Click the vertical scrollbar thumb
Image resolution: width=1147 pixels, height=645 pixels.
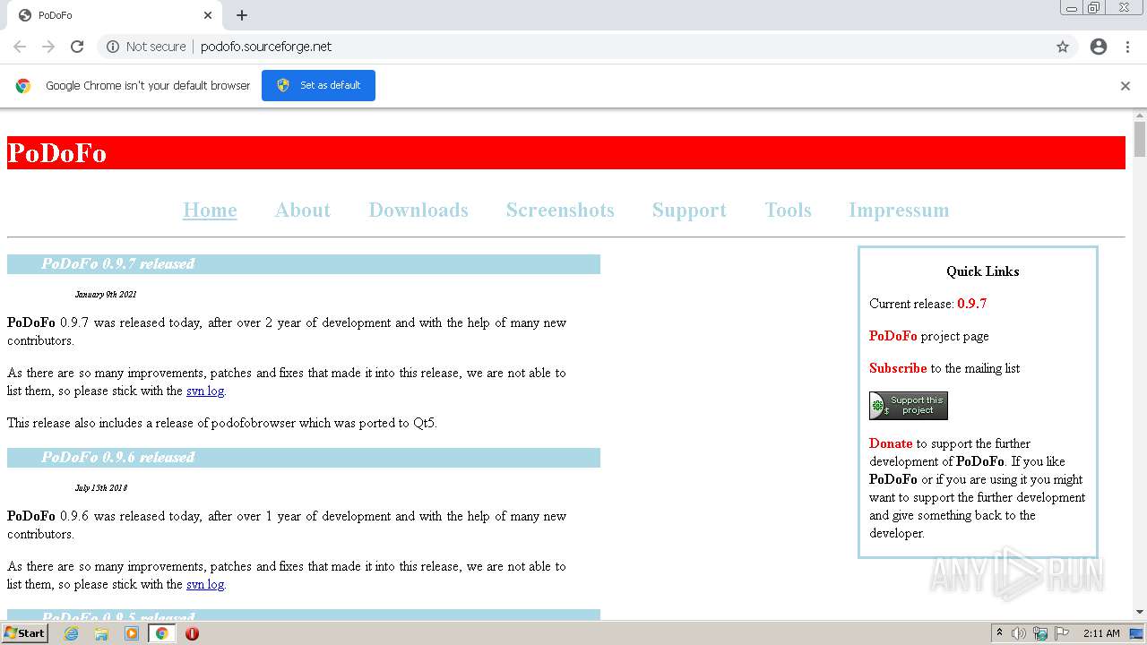(1140, 139)
